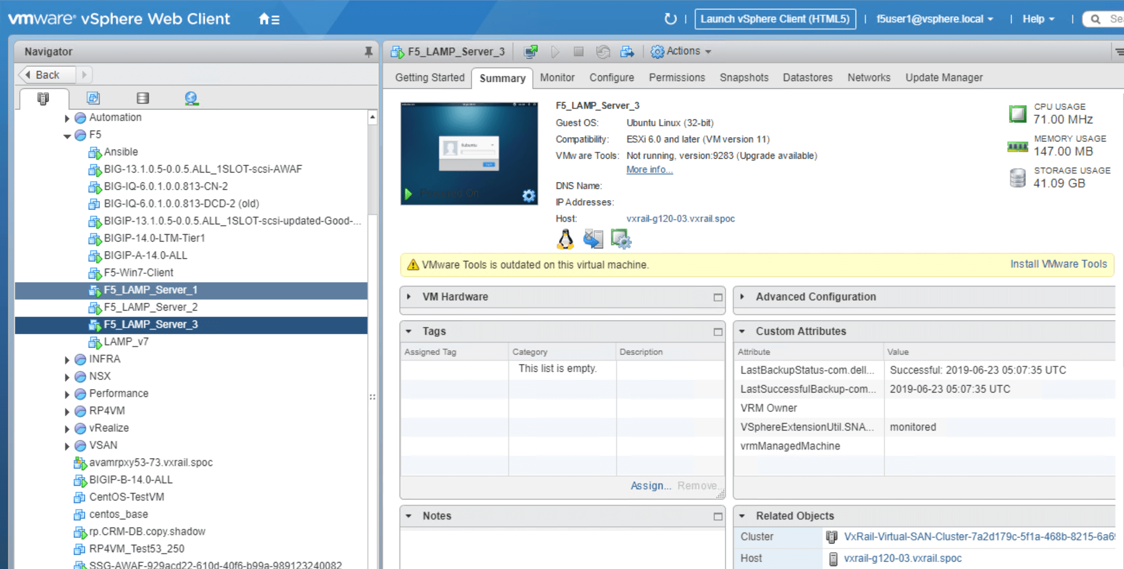Click the VM console thumbnail preview

click(469, 153)
